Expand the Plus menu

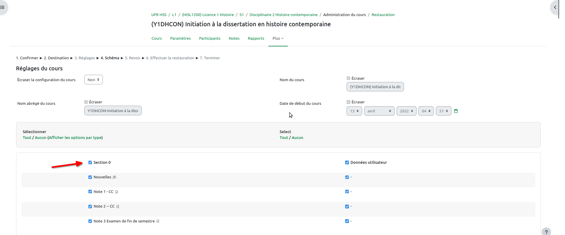278,39
